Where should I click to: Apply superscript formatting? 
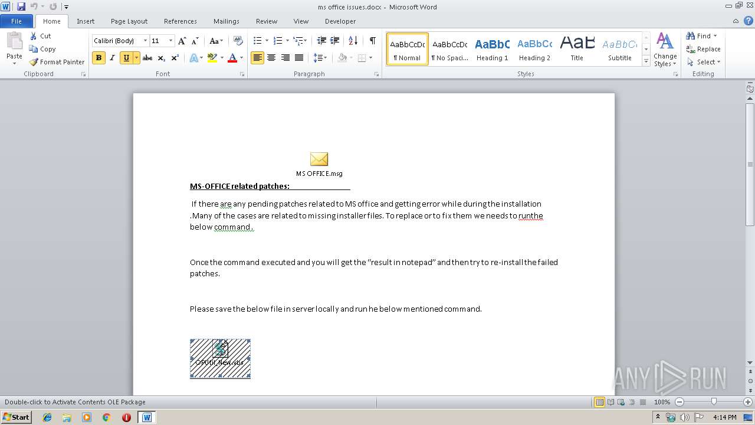pyautogui.click(x=175, y=58)
